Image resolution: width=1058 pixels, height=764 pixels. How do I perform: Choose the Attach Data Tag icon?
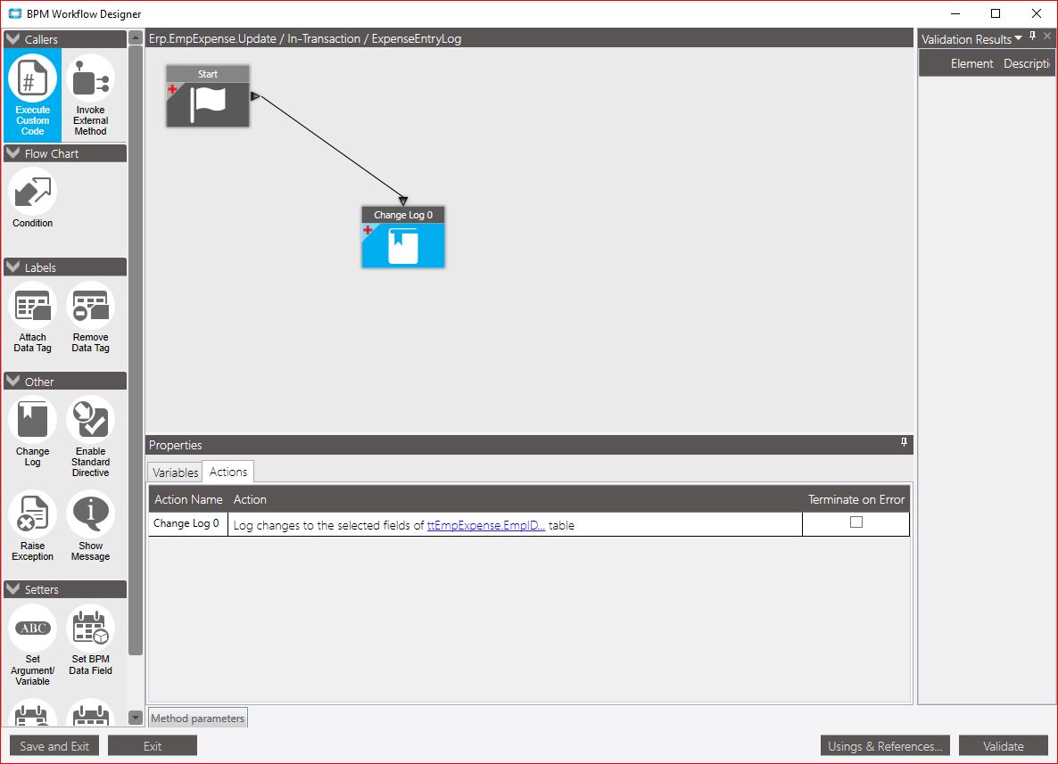point(32,317)
